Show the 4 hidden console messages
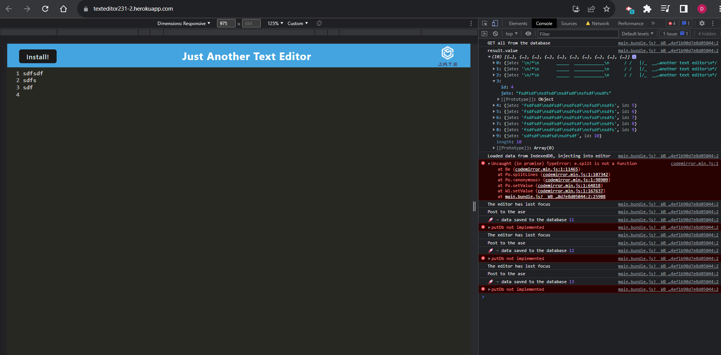The height and width of the screenshot is (355, 721). tap(707, 33)
